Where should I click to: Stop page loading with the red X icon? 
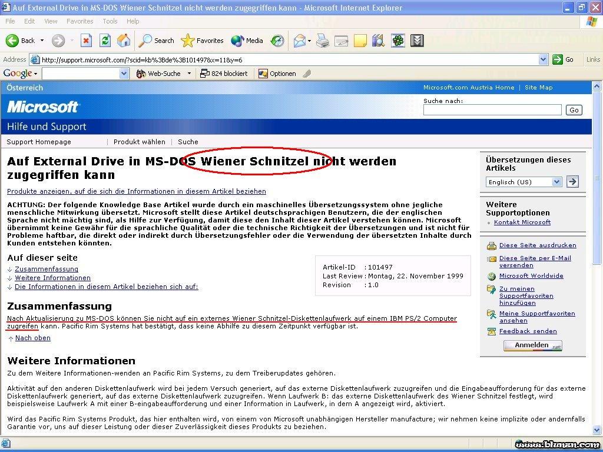point(86,41)
